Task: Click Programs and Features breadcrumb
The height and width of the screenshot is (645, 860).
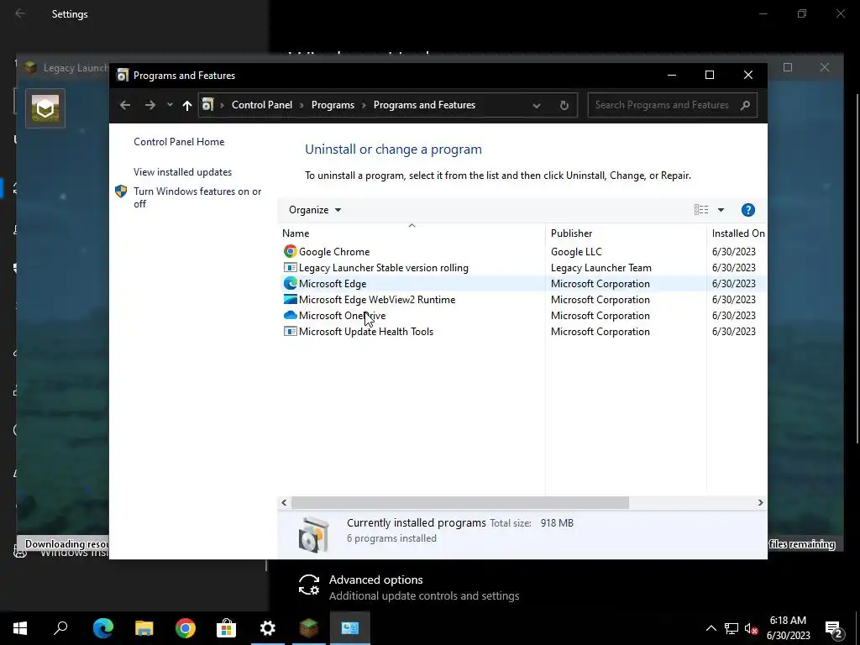Action: tap(424, 105)
